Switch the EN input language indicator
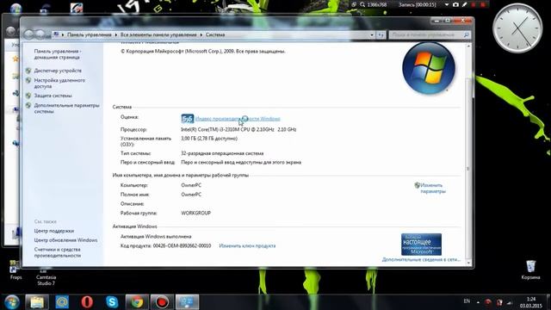The width and height of the screenshot is (551, 310). [x=467, y=301]
